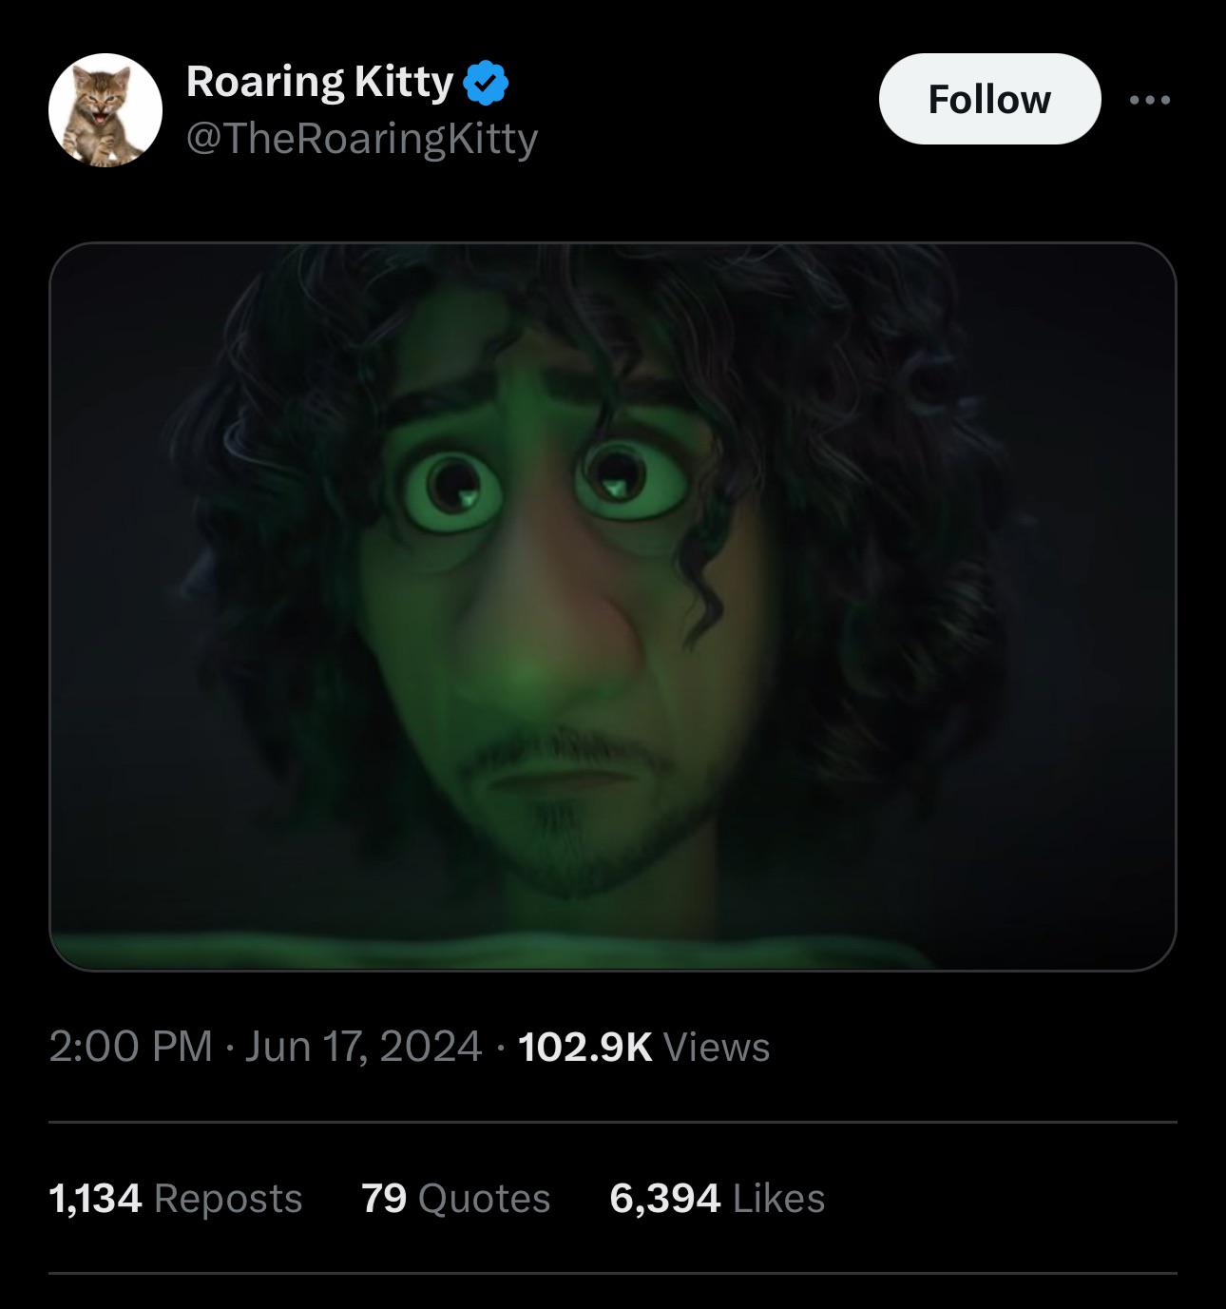The image size is (1226, 1309).
Task: Click the Jun 17, 2024 date
Action: [x=363, y=1047]
